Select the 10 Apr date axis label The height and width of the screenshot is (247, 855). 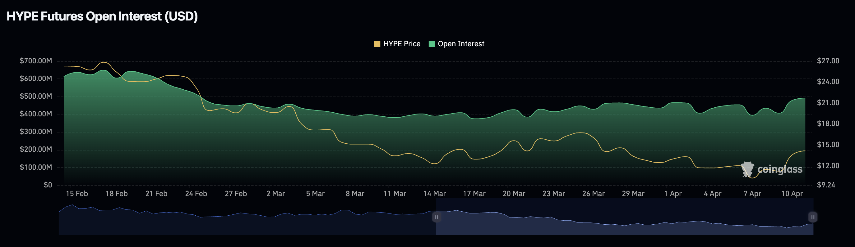click(792, 194)
